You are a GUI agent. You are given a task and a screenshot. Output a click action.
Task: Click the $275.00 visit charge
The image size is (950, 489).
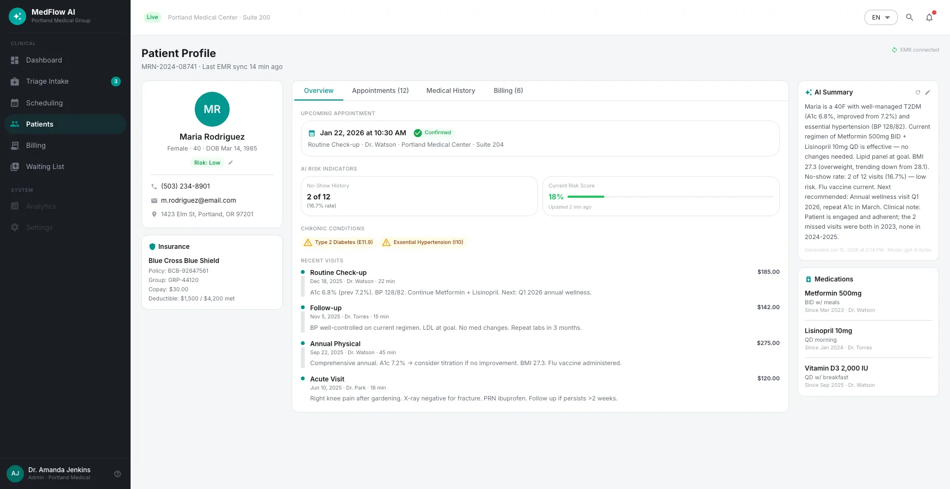[768, 343]
